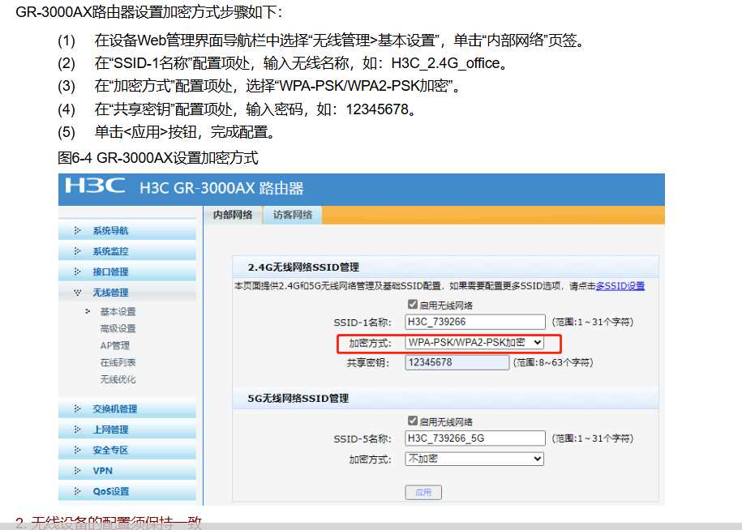The width and height of the screenshot is (742, 530).
Task: Open 交换机管理 in the sidebar
Action: point(115,409)
